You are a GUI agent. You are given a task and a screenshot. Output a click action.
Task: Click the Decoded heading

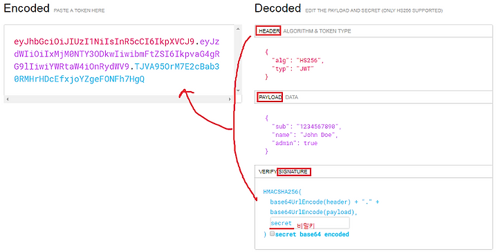pos(277,8)
